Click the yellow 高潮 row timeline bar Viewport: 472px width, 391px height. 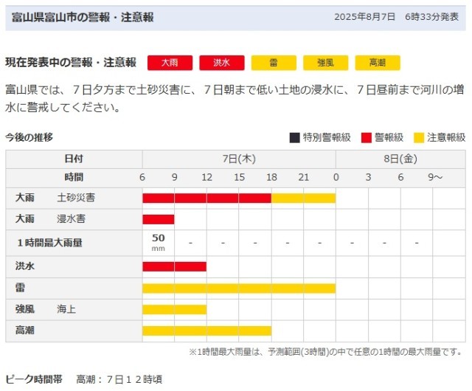206,331
